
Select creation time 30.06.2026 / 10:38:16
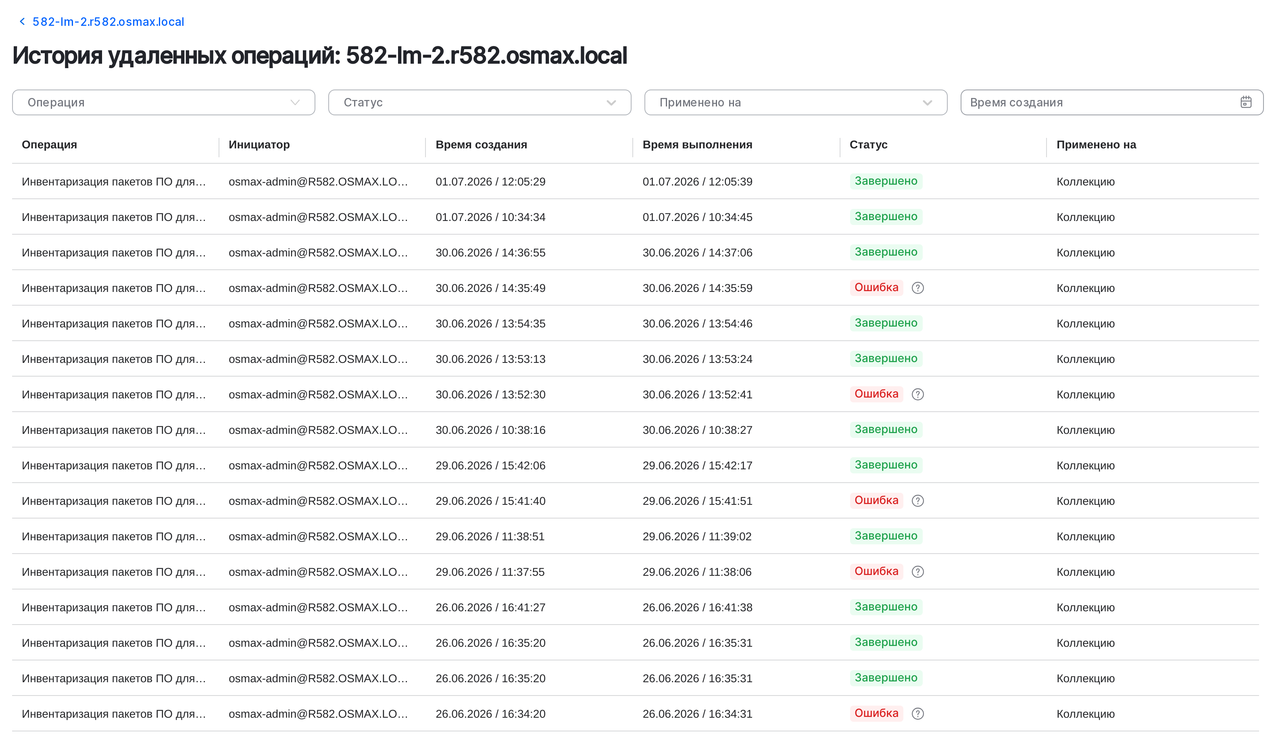click(490, 430)
